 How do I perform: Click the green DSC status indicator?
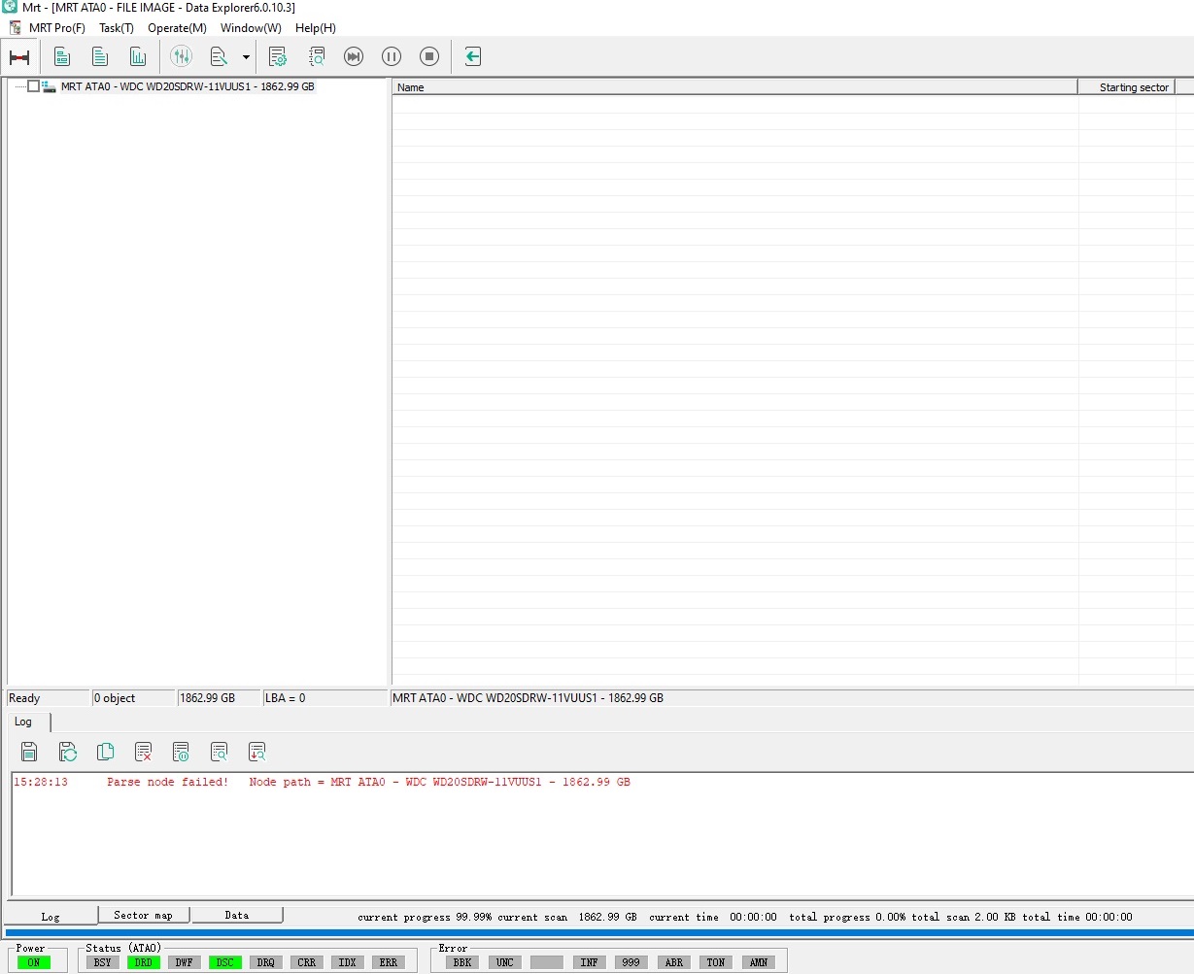coord(225,962)
